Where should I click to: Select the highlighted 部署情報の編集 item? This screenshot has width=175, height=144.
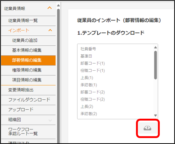[x=28, y=60]
